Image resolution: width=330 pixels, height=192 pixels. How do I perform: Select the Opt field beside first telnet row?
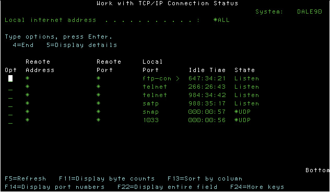pos(10,87)
